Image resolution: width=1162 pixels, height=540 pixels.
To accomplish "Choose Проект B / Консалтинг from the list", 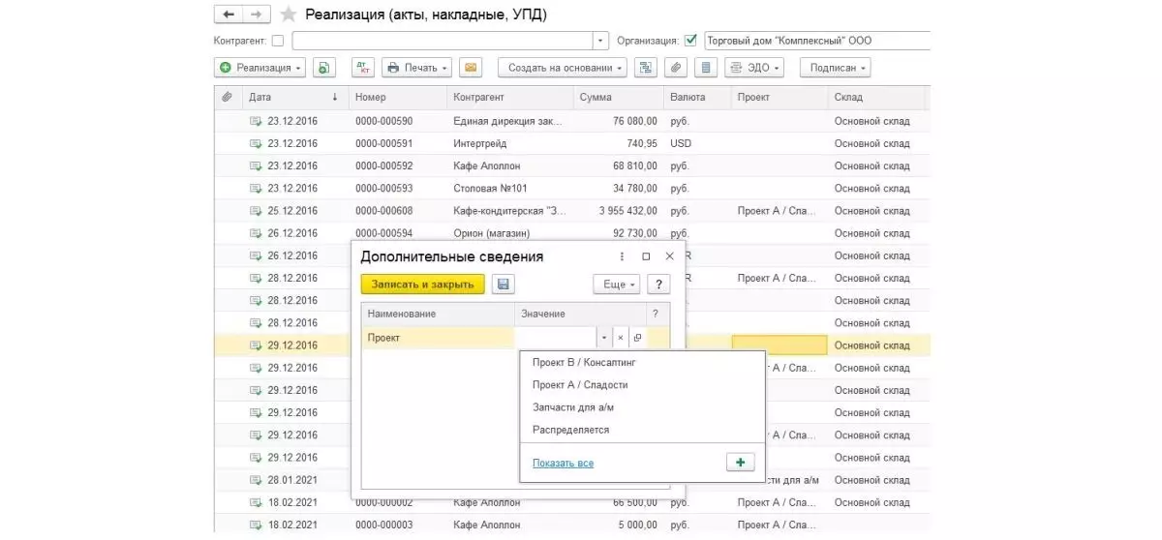I will [584, 362].
